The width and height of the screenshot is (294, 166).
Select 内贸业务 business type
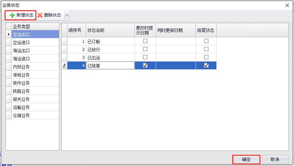click(x=21, y=67)
